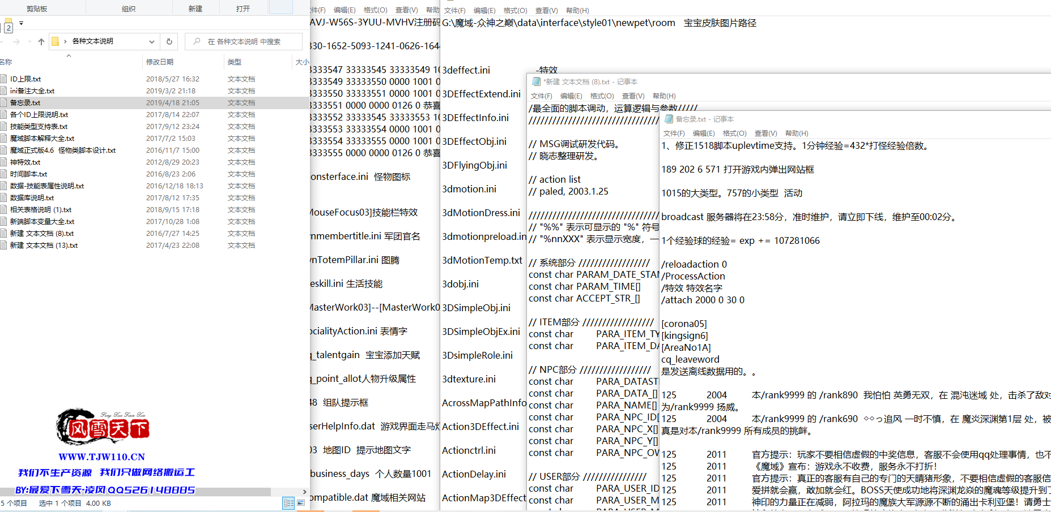Select the icon beside 相关表格说明 (1).txt
Screen dimensions: 1051x512
pos(4,210)
